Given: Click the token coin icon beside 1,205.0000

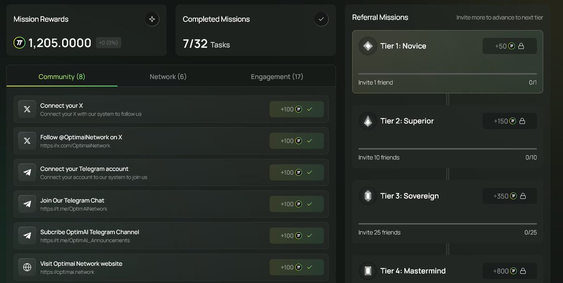Looking at the screenshot, I should [19, 43].
